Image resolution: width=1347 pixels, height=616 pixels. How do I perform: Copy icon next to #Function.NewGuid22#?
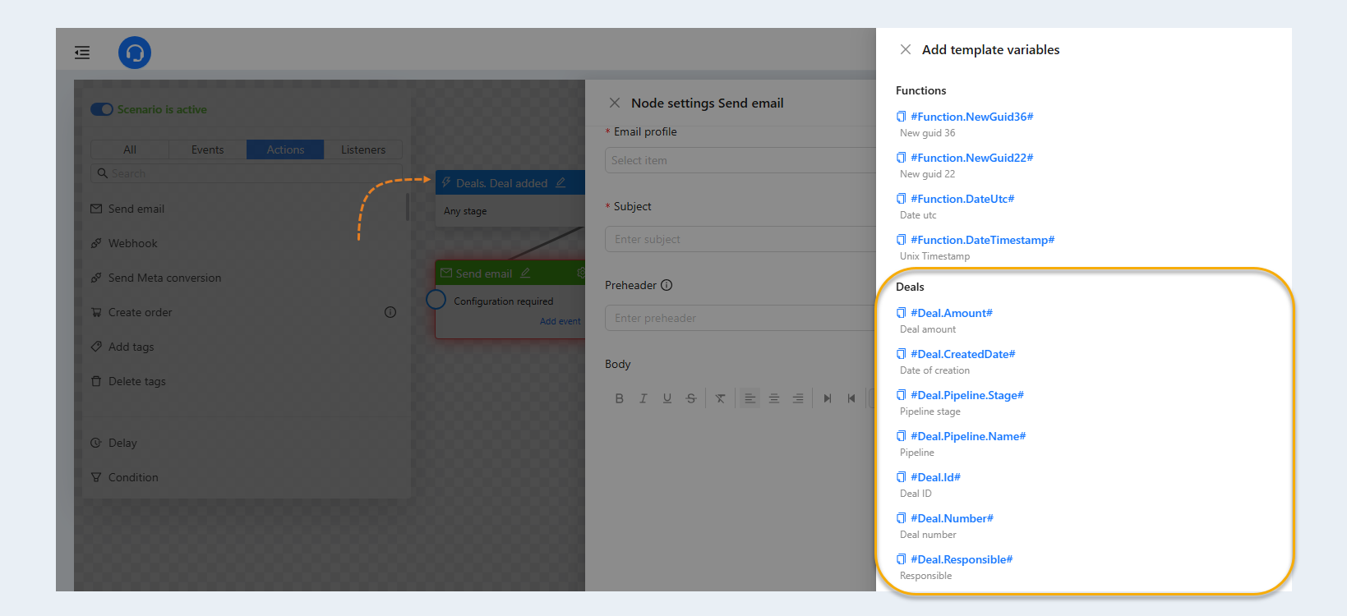pos(901,158)
